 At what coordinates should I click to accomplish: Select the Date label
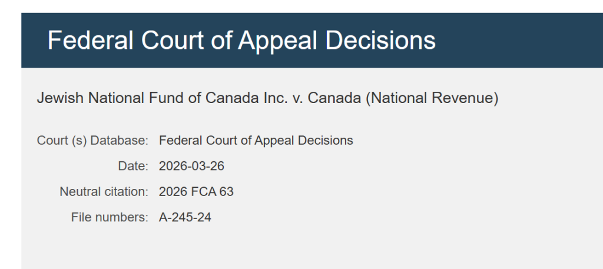[132, 167]
